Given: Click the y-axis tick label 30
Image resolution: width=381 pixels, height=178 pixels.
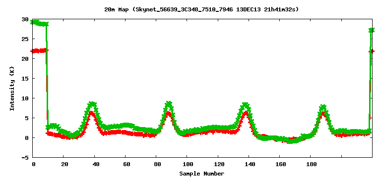Looking at the screenshot, I should pos(25,19).
